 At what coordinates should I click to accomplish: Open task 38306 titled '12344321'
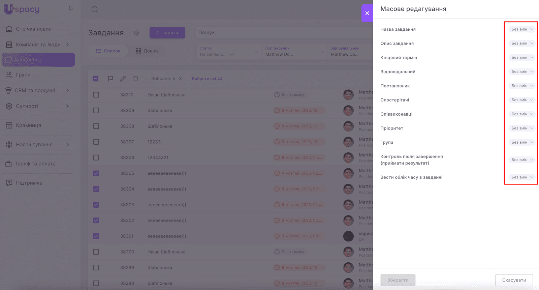point(158,157)
